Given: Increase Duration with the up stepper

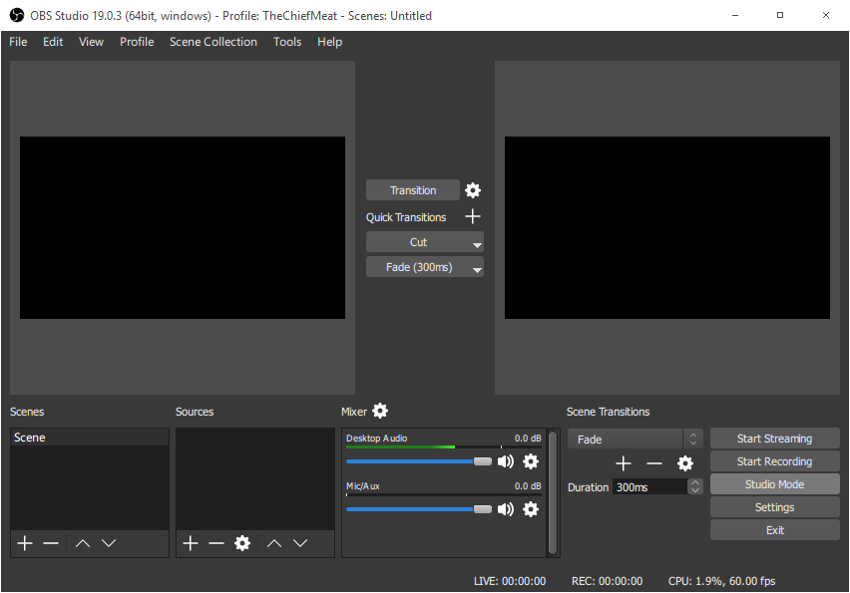Looking at the screenshot, I should point(695,482).
